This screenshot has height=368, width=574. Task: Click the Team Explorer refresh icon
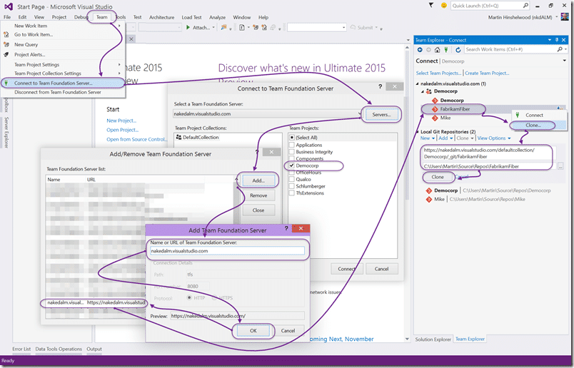(x=458, y=49)
